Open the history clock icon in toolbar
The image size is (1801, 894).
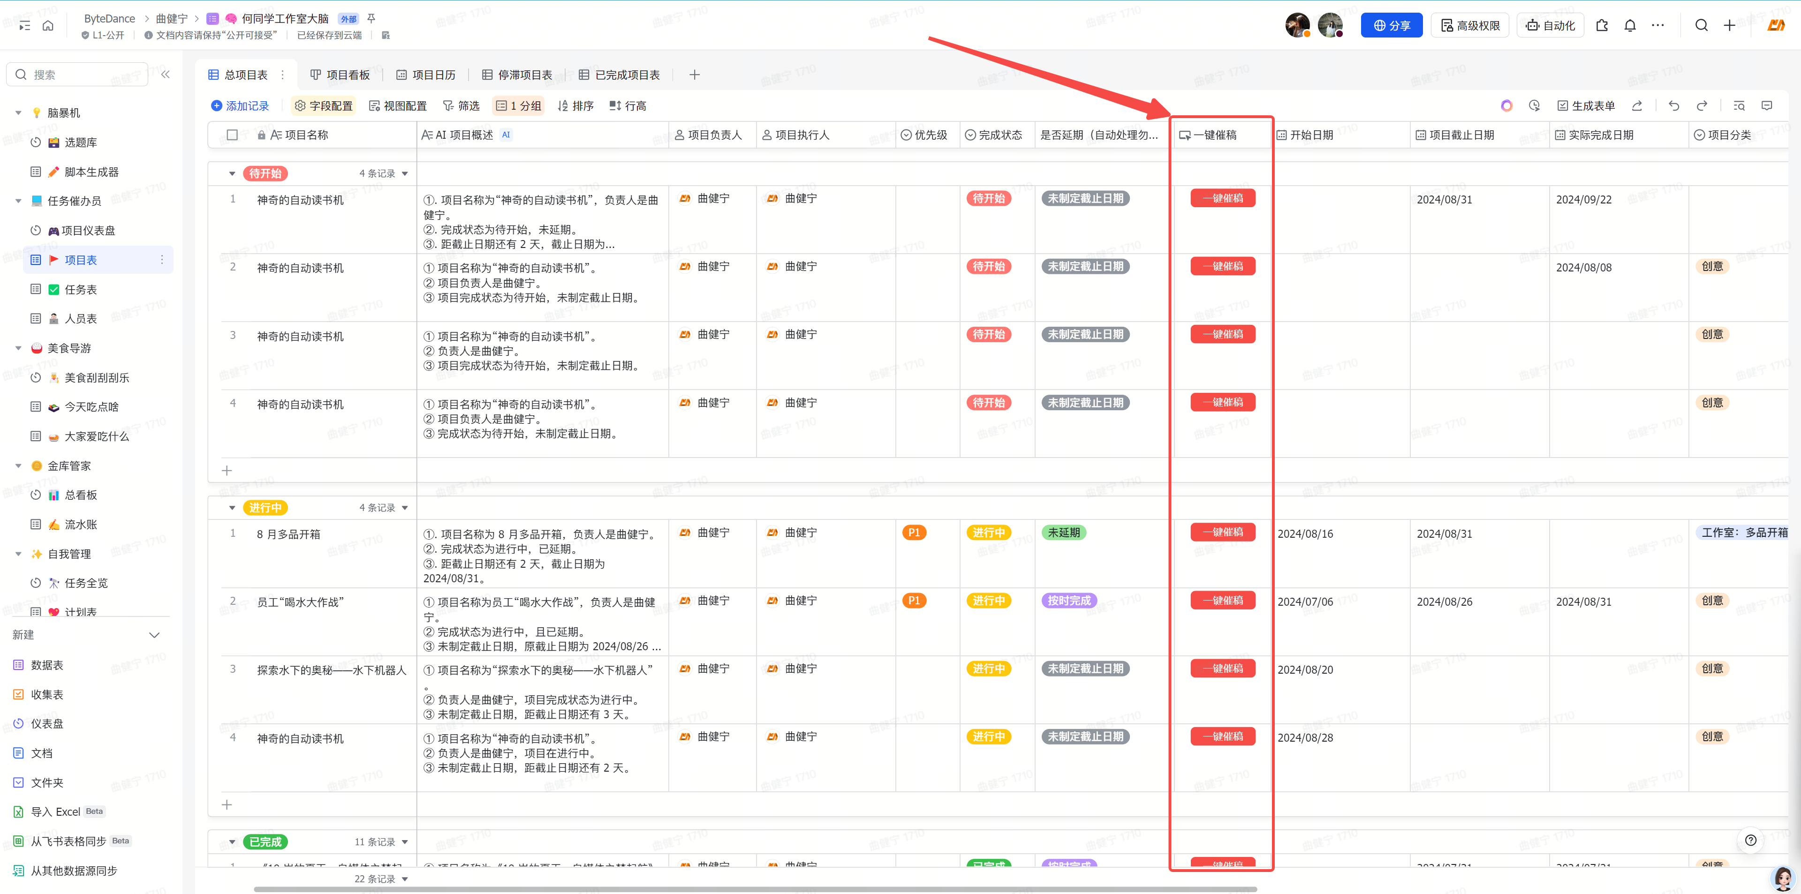1534,105
